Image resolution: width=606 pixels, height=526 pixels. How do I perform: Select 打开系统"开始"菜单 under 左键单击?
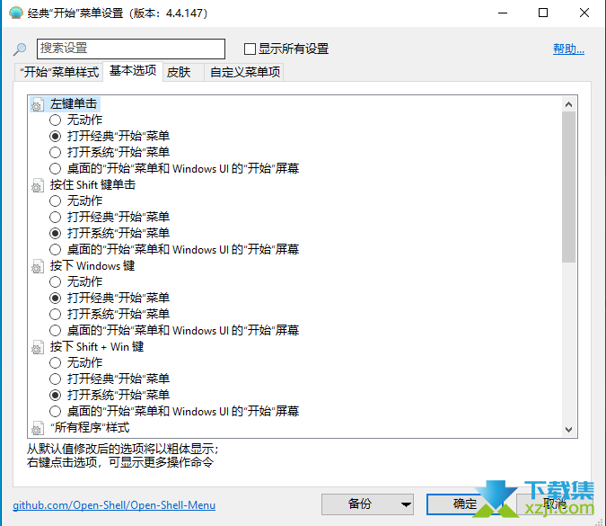[56, 153]
